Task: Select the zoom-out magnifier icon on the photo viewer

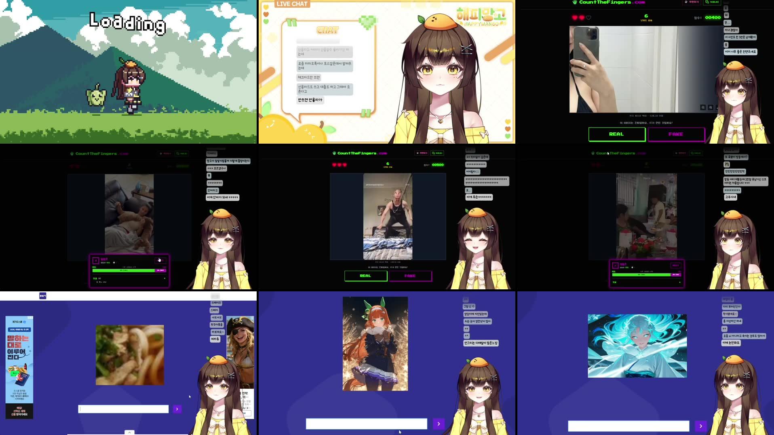Action: click(711, 108)
